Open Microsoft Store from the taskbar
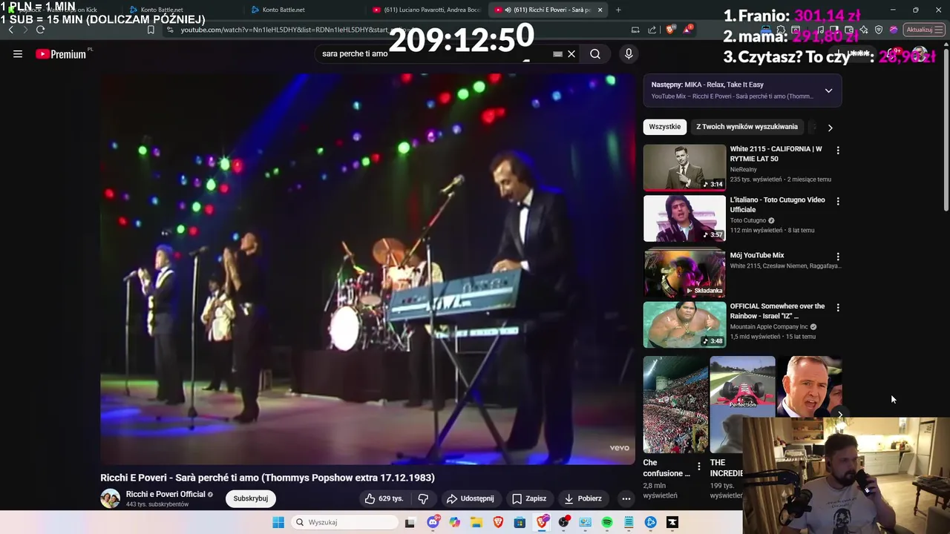This screenshot has height=534, width=950. coord(520,522)
